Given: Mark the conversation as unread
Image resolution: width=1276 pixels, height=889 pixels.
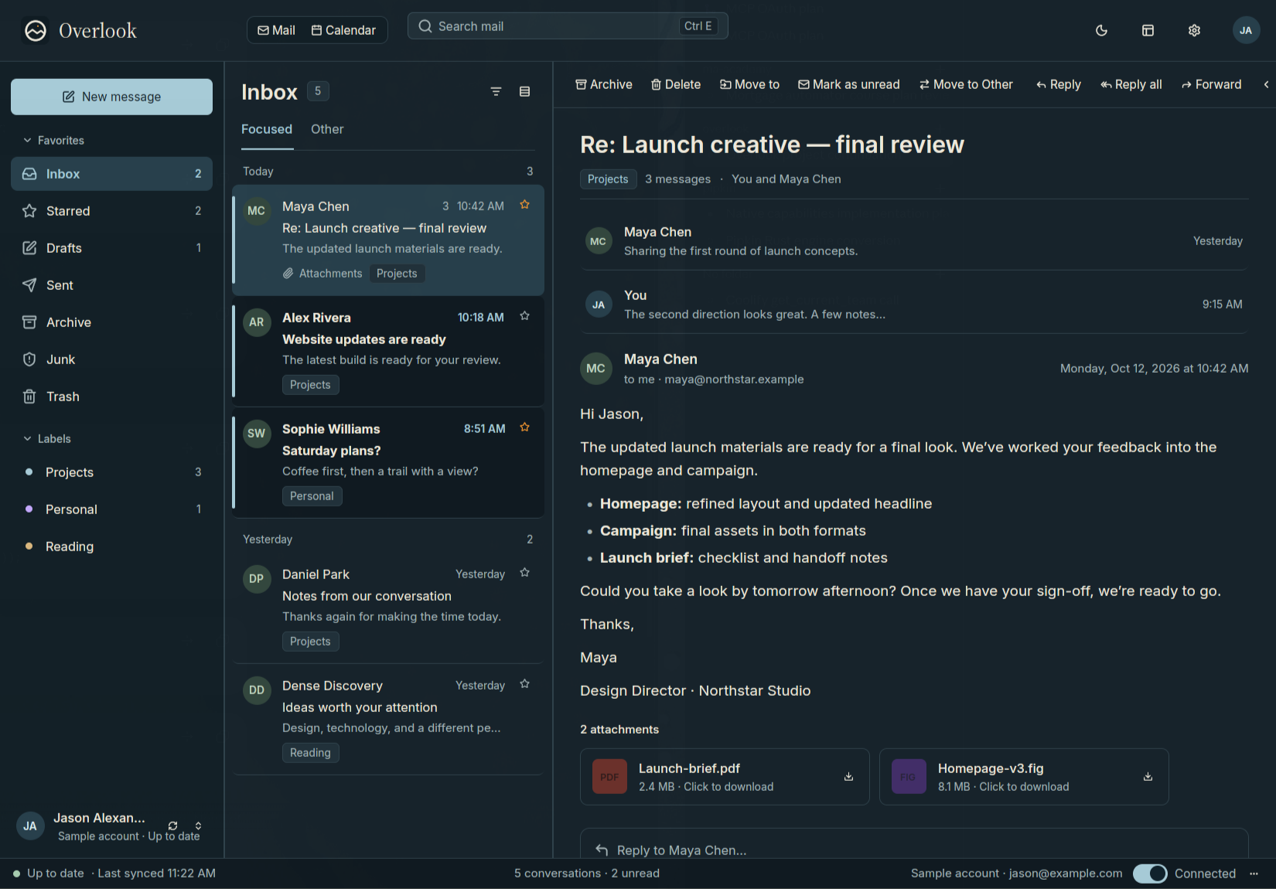Looking at the screenshot, I should (x=849, y=84).
